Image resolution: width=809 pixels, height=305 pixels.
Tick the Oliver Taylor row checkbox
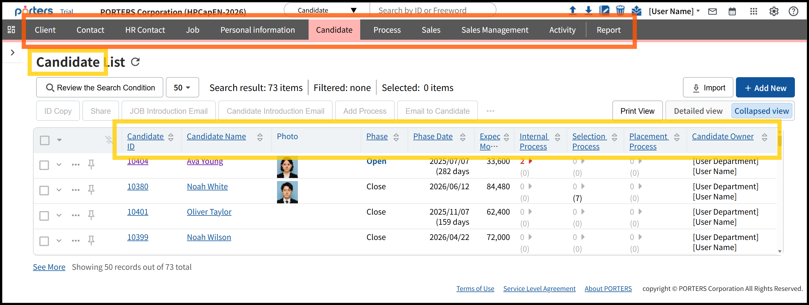44,216
